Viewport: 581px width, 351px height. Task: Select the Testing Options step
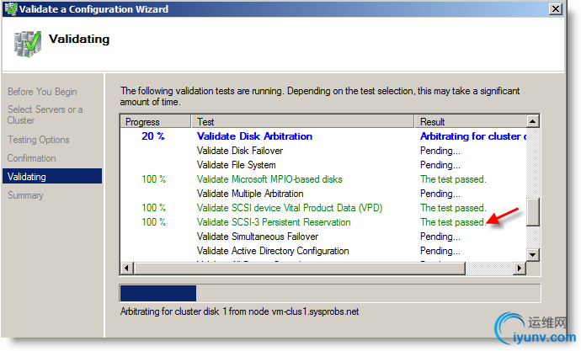pyautogui.click(x=39, y=140)
